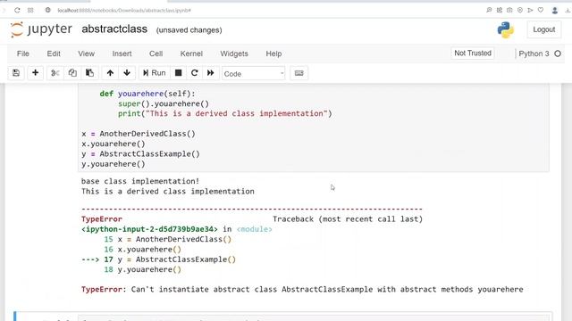Open the Widgets menu
The image size is (572, 321).
[x=234, y=53]
